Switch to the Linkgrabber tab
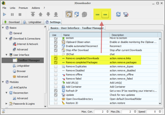Image resolution: width=165 pixels, height=115 pixels. (33, 22)
